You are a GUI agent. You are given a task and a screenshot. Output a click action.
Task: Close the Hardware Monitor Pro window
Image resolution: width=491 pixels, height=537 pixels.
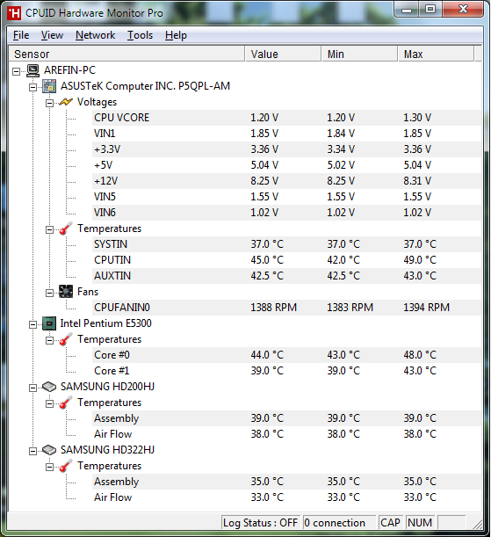pos(463,10)
